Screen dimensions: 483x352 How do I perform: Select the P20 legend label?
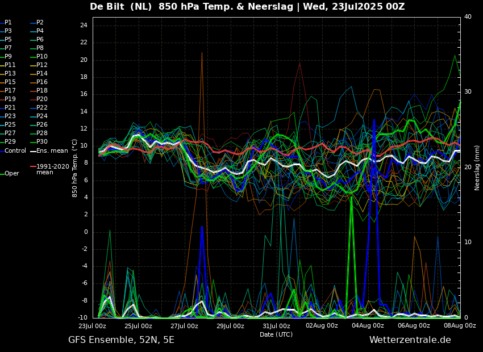point(42,99)
